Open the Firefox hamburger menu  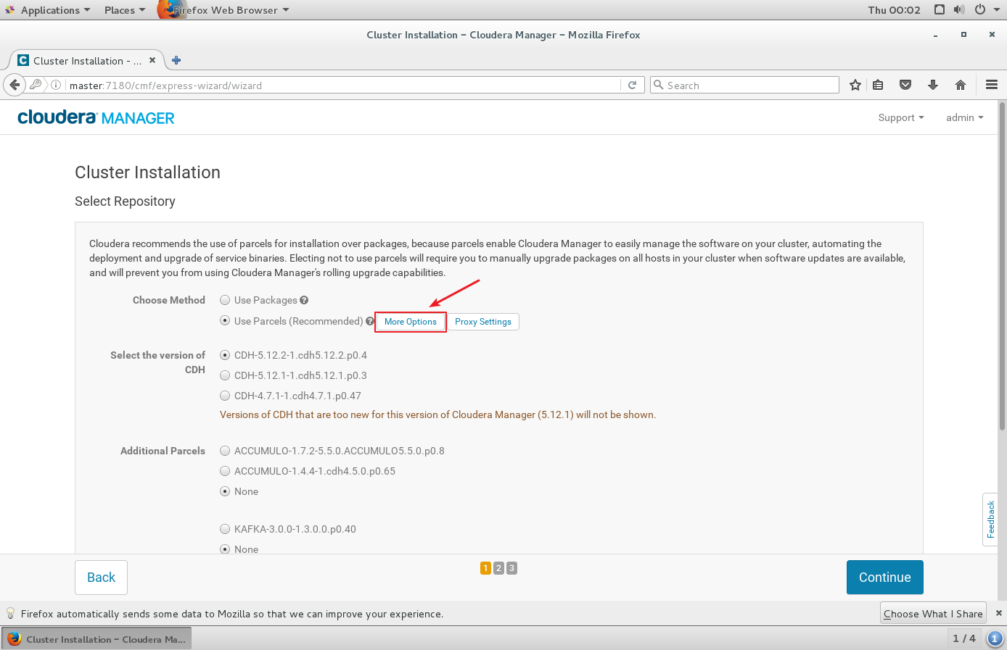coord(992,85)
